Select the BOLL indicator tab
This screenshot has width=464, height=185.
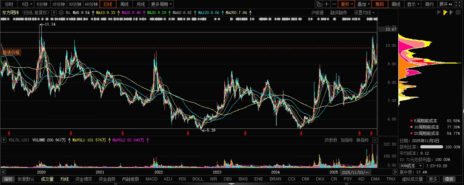pos(198,179)
